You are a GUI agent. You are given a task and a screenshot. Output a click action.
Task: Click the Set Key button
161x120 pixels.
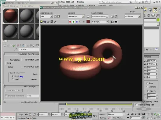coord(103,118)
